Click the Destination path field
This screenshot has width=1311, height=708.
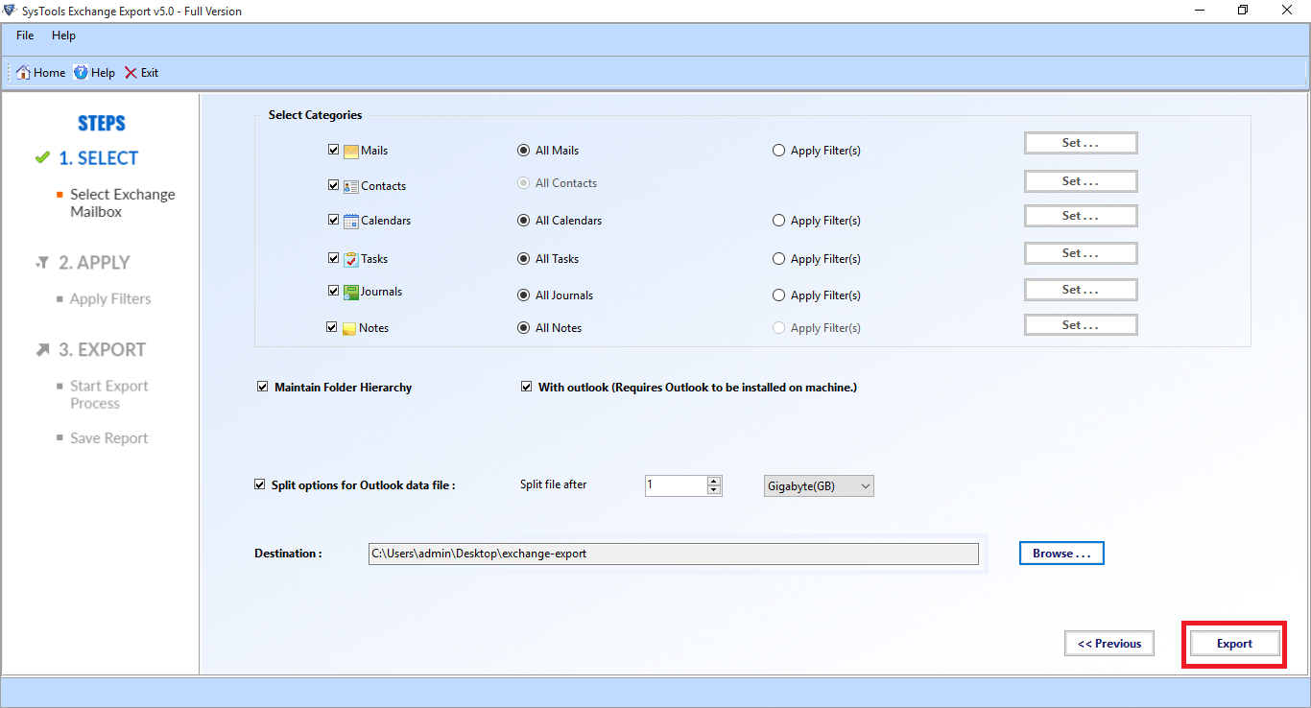(x=674, y=554)
